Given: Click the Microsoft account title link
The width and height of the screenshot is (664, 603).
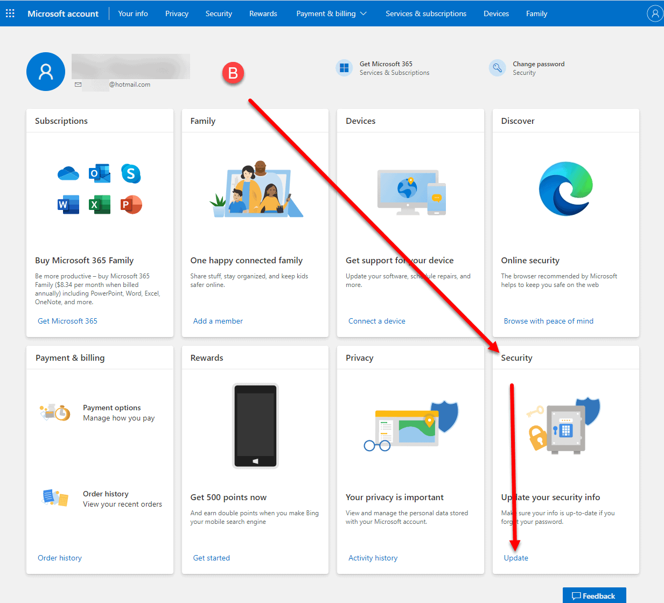Looking at the screenshot, I should pos(63,13).
